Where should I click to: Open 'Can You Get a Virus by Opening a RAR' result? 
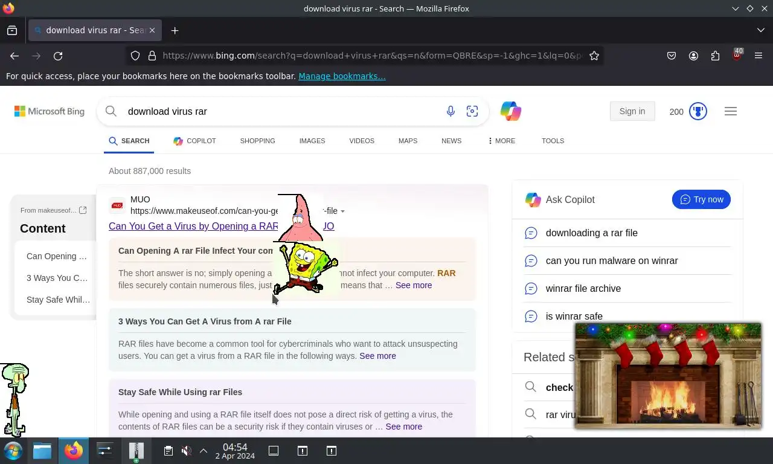point(193,226)
